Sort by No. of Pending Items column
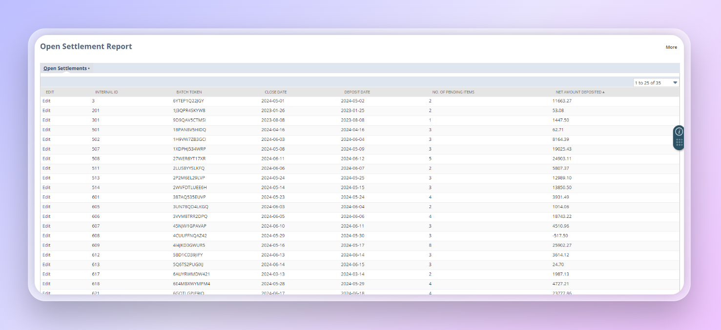Image resolution: width=721 pixels, height=330 pixels. tap(453, 92)
